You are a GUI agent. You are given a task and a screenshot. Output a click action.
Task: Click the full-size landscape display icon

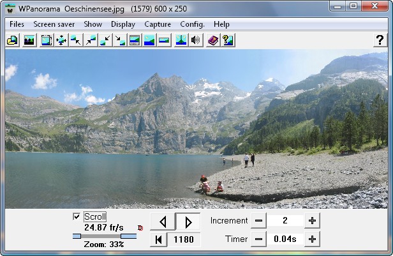149,40
